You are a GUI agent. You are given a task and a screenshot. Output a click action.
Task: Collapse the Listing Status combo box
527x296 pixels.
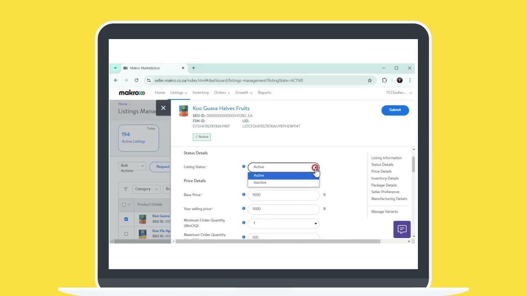pyautogui.click(x=283, y=167)
